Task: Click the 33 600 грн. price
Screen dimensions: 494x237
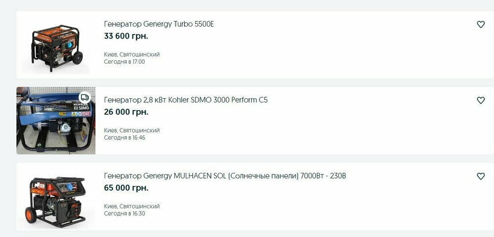Action: (126, 36)
